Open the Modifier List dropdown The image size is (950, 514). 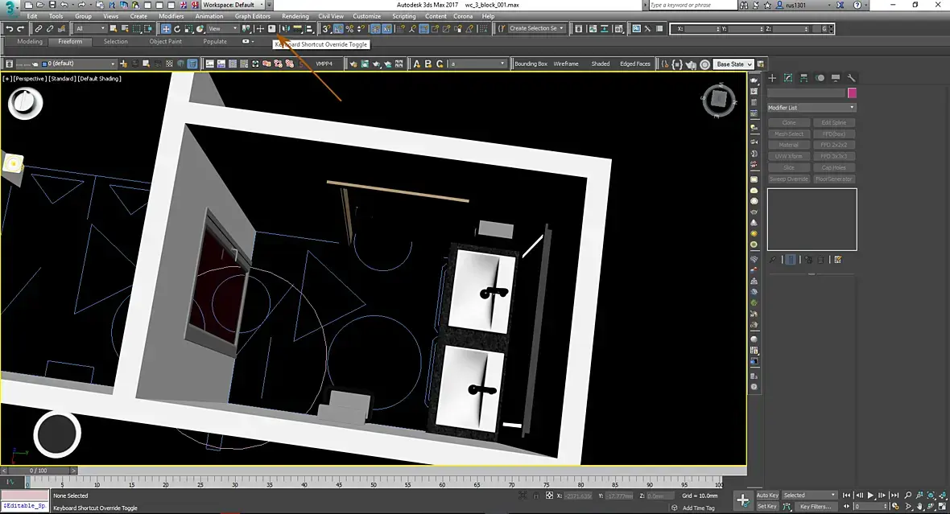(x=811, y=108)
